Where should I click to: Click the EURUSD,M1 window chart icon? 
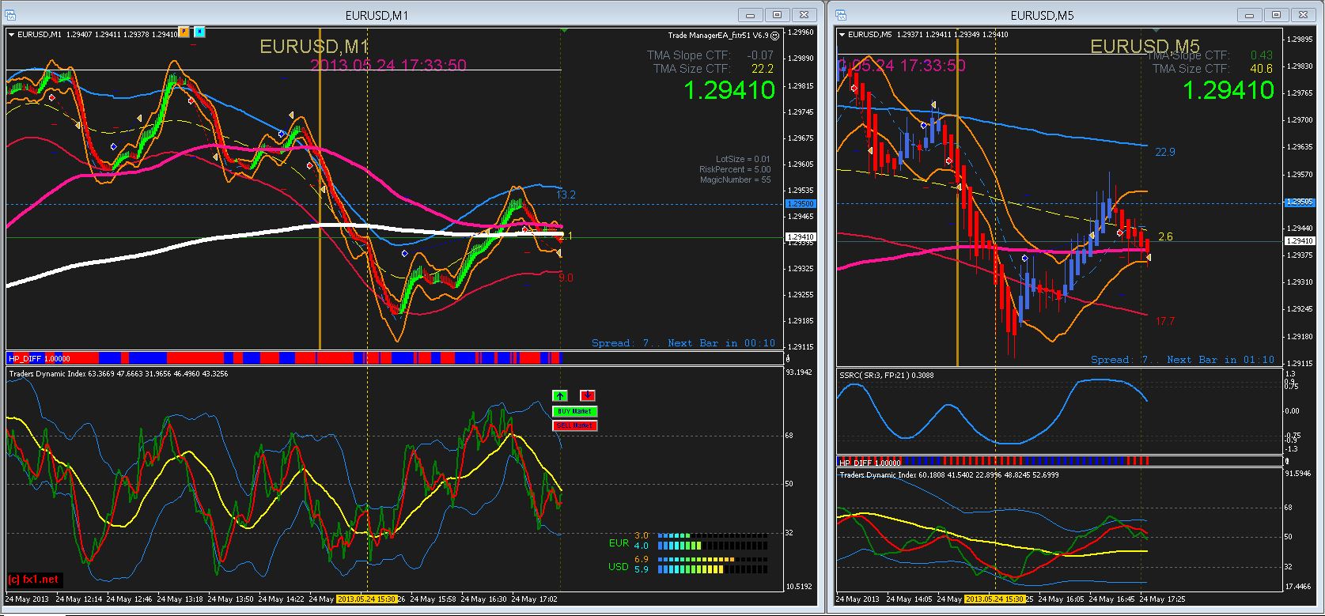[11, 14]
